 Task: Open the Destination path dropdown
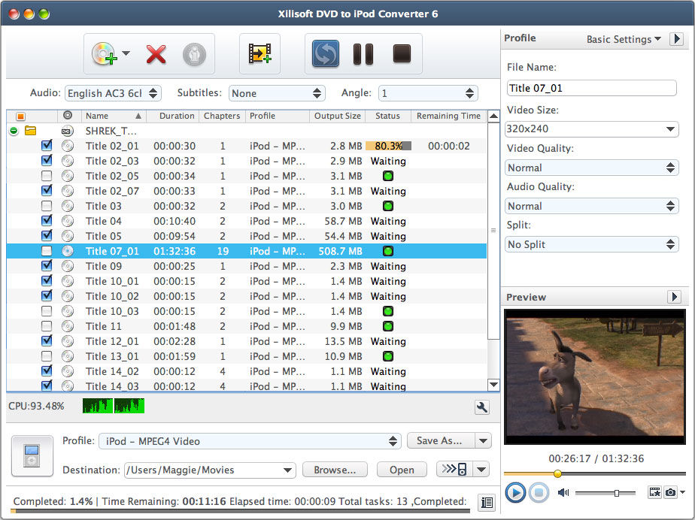tap(287, 470)
